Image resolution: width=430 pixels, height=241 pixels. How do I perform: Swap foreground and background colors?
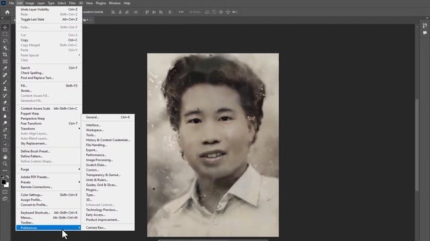tap(7, 177)
